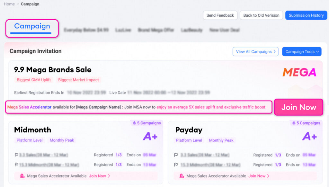Click the Send Feedback button
Viewport: 329px width, 187px height.
click(x=220, y=15)
